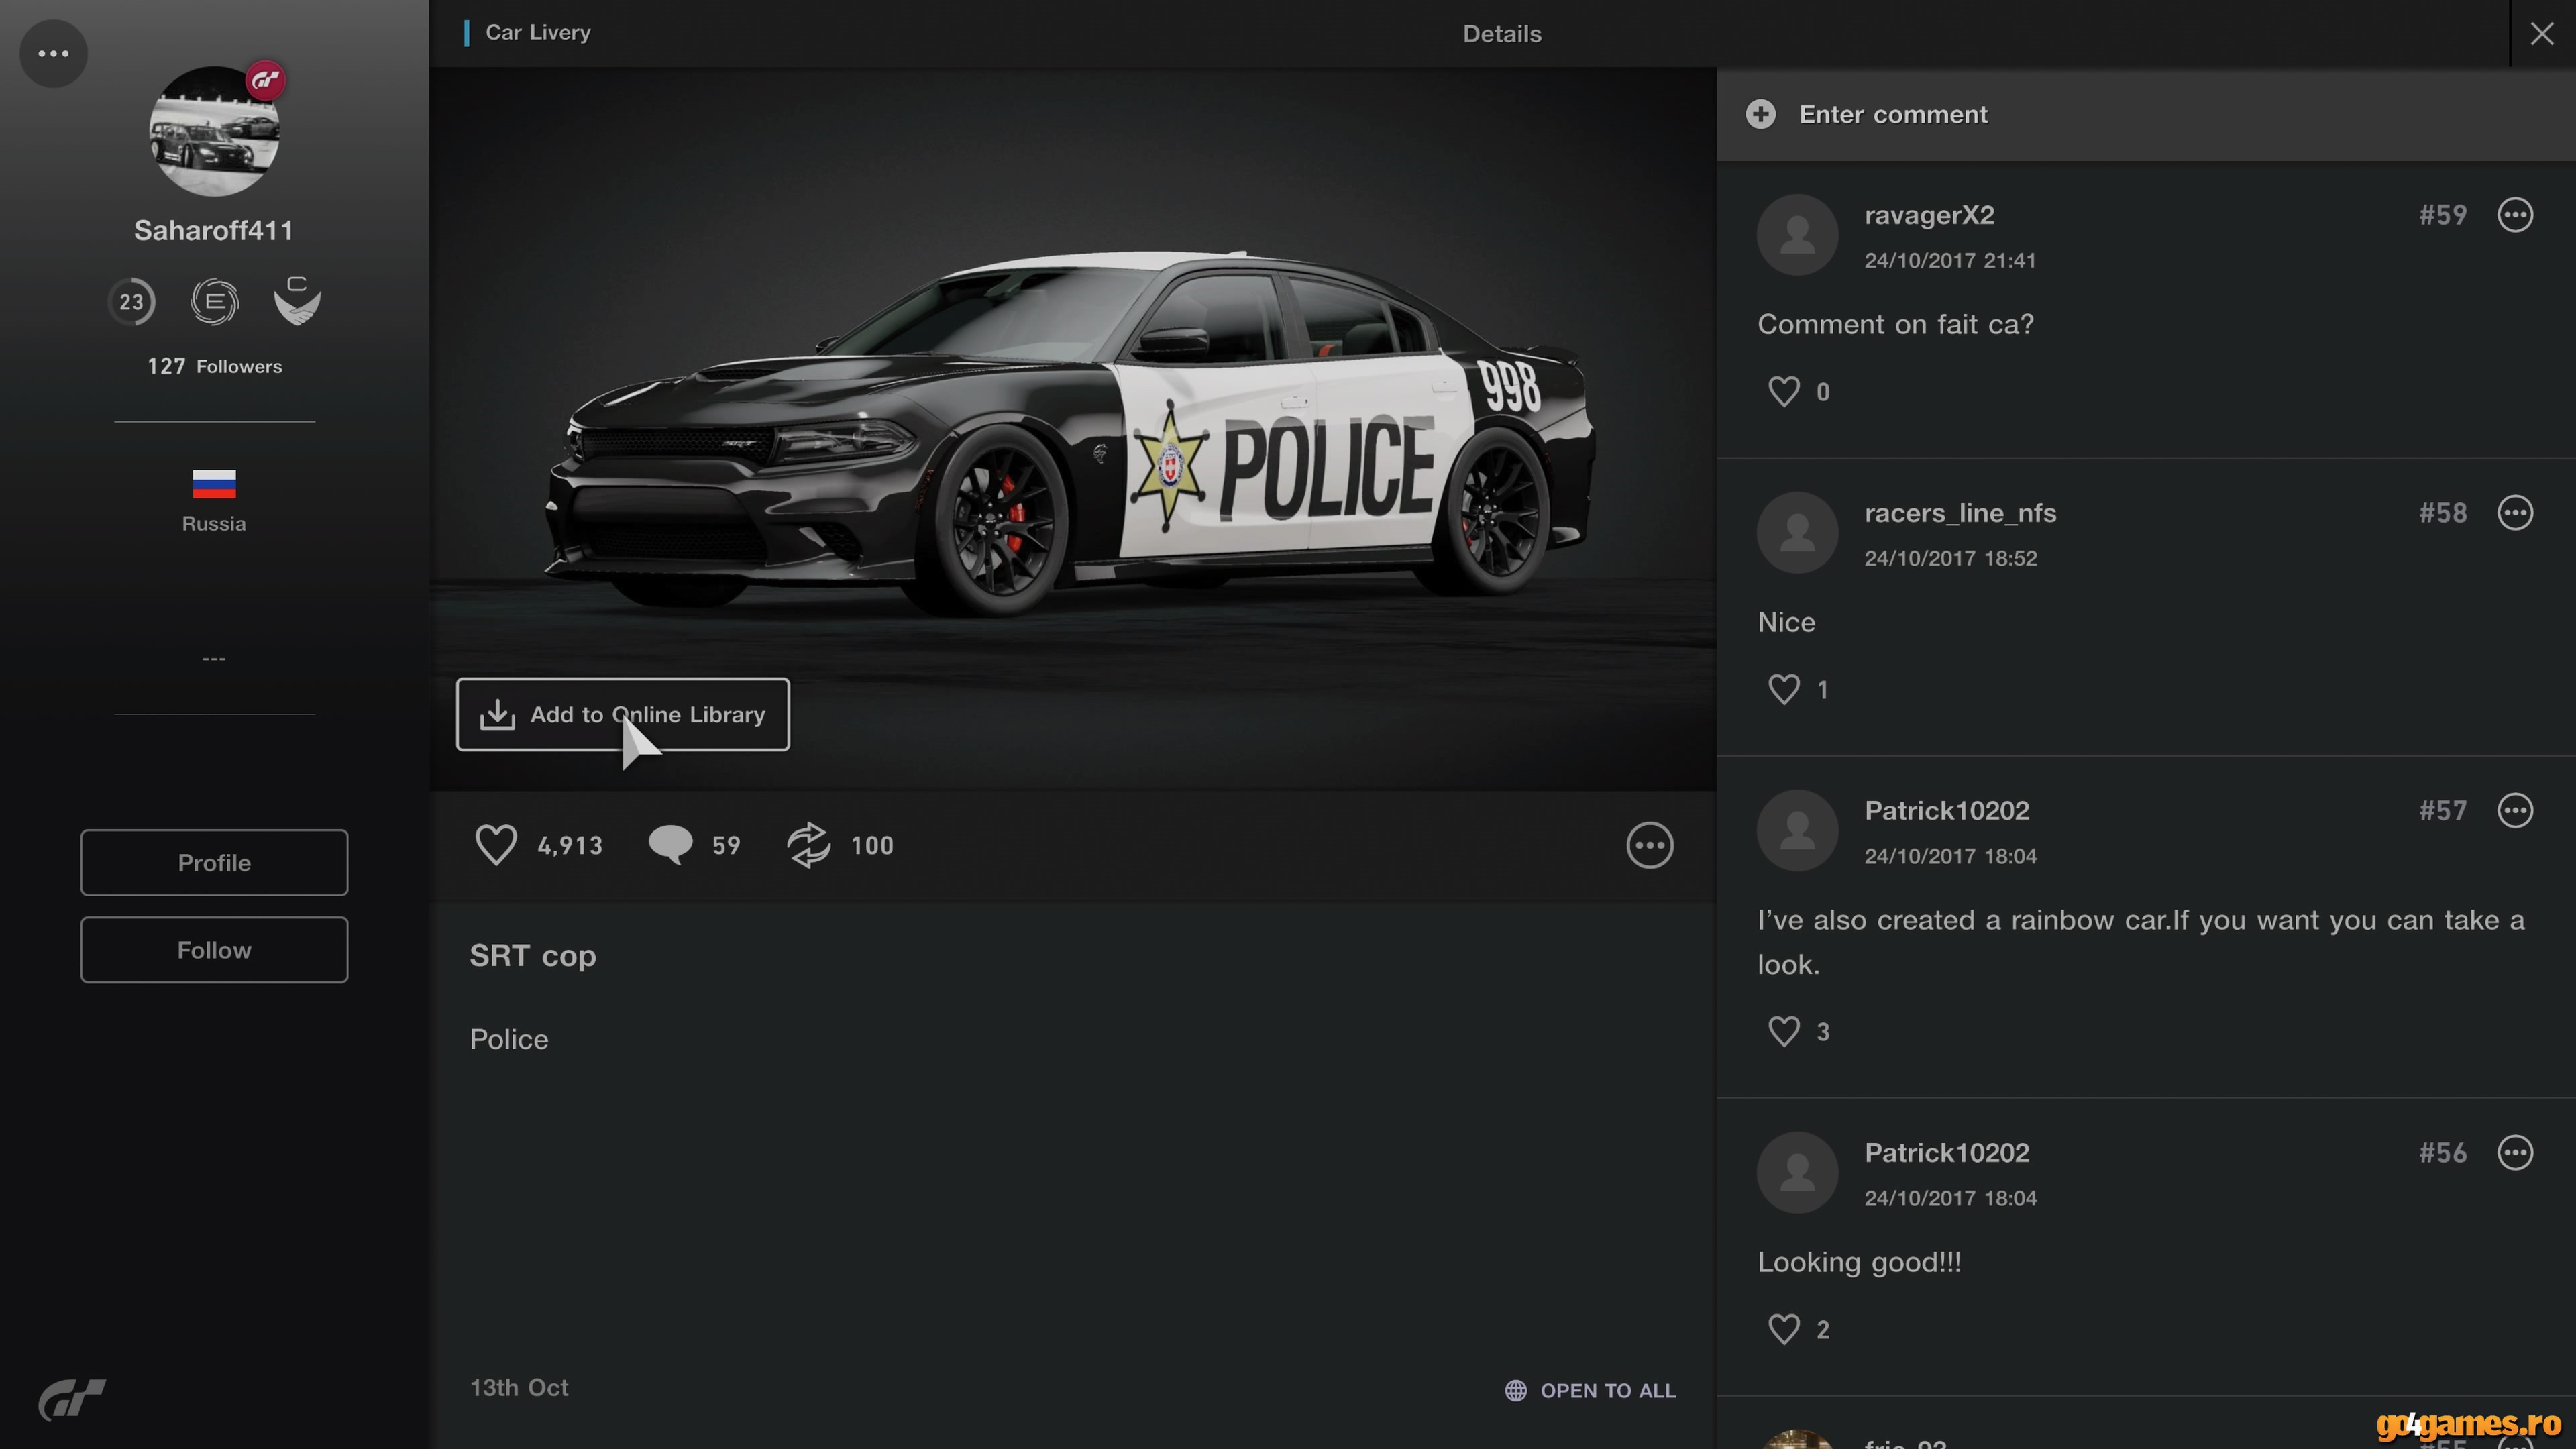2576x1449 pixels.
Task: Open Saharoff411's avatar picture
Action: click(214, 131)
